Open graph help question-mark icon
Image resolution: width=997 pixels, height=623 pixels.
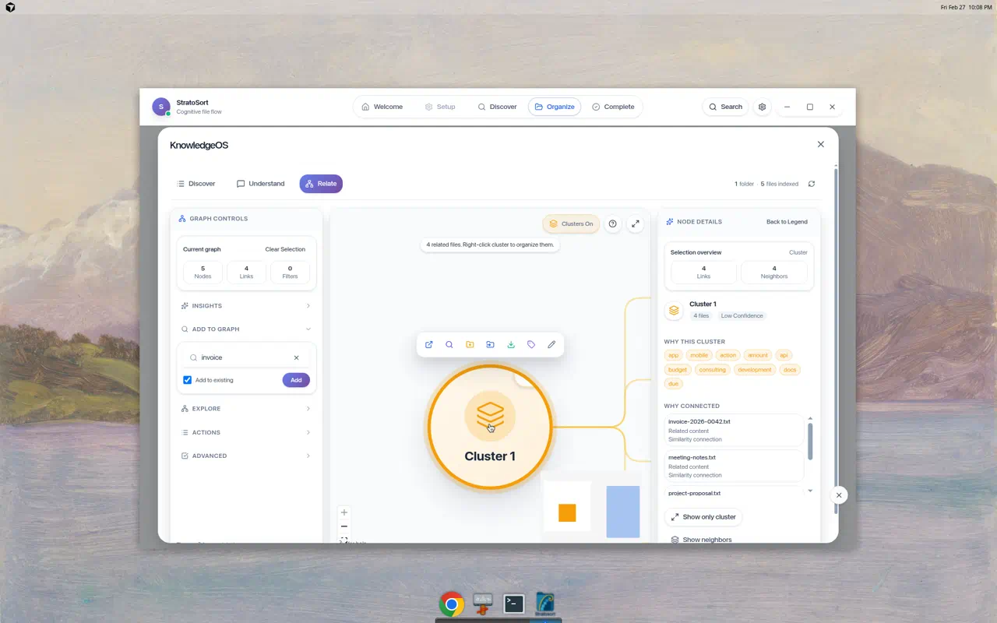point(613,224)
